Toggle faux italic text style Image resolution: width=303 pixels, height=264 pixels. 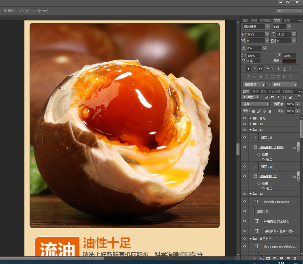pos(254,69)
